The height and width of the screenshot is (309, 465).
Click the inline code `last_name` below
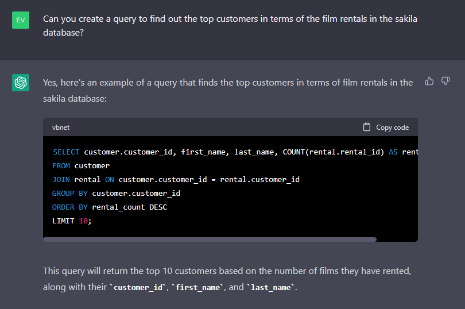pyautogui.click(x=271, y=287)
